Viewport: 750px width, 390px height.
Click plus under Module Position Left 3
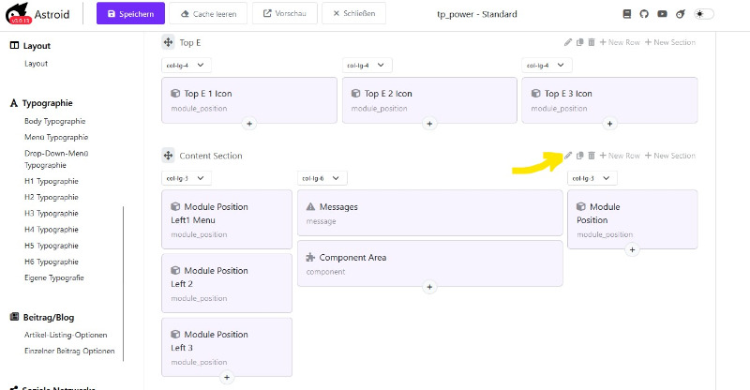pos(227,377)
